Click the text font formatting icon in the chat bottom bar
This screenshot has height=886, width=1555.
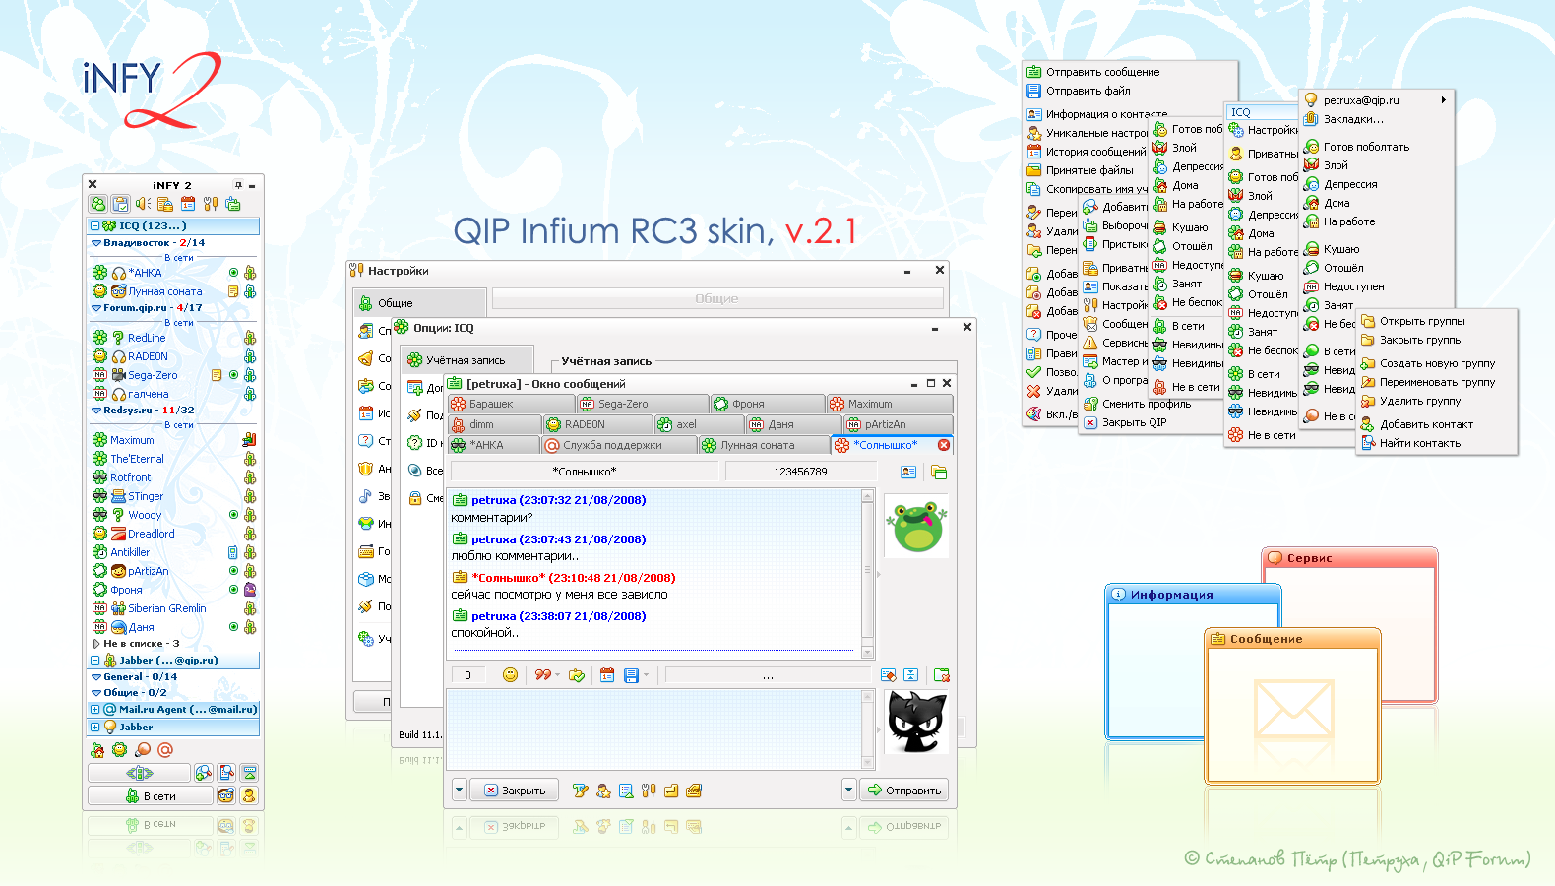click(x=580, y=791)
